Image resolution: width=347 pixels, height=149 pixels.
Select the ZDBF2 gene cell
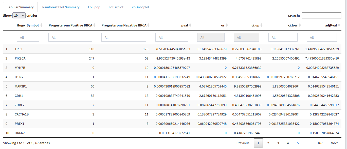[20, 105]
